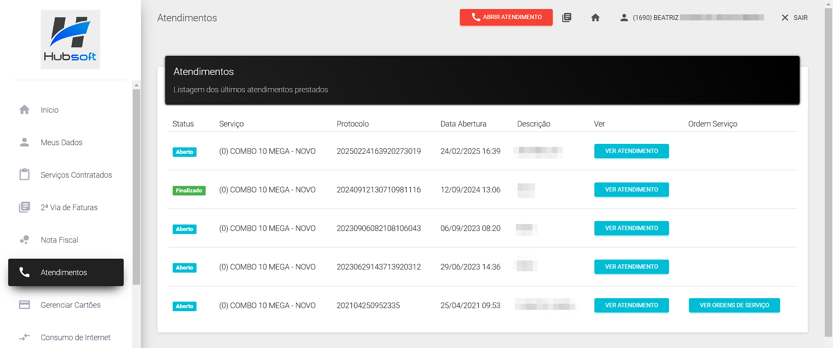833x348 pixels.
Task: Click the sidebar scrollbar up arrow
Action: pyautogui.click(x=136, y=85)
